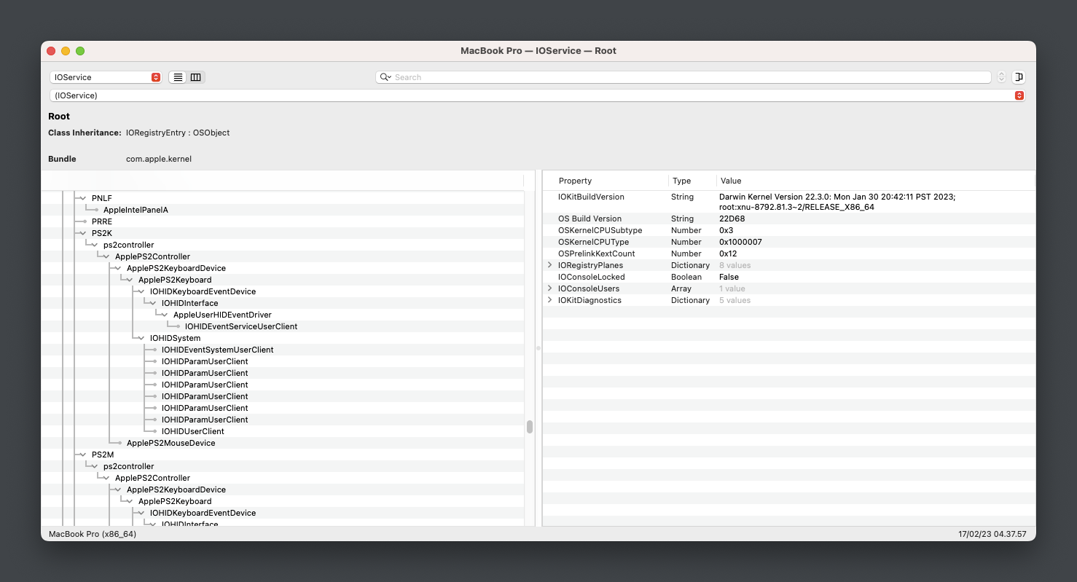Click the False value for IOConsoleLocked
Image resolution: width=1077 pixels, height=582 pixels.
729,277
